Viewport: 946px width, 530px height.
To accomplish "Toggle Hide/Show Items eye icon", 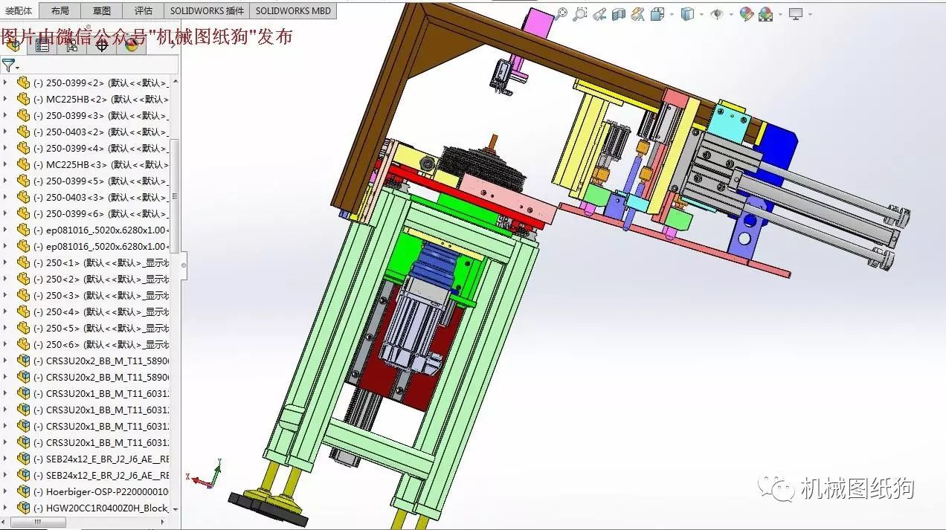I will pyautogui.click(x=717, y=13).
